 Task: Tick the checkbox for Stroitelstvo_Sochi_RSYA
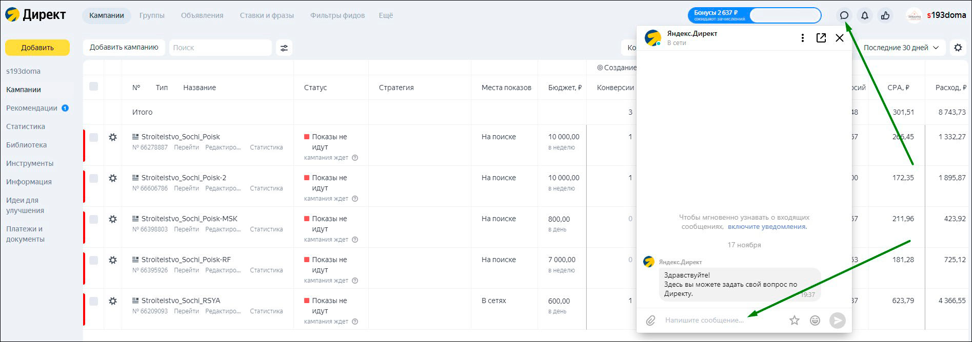[x=93, y=301]
